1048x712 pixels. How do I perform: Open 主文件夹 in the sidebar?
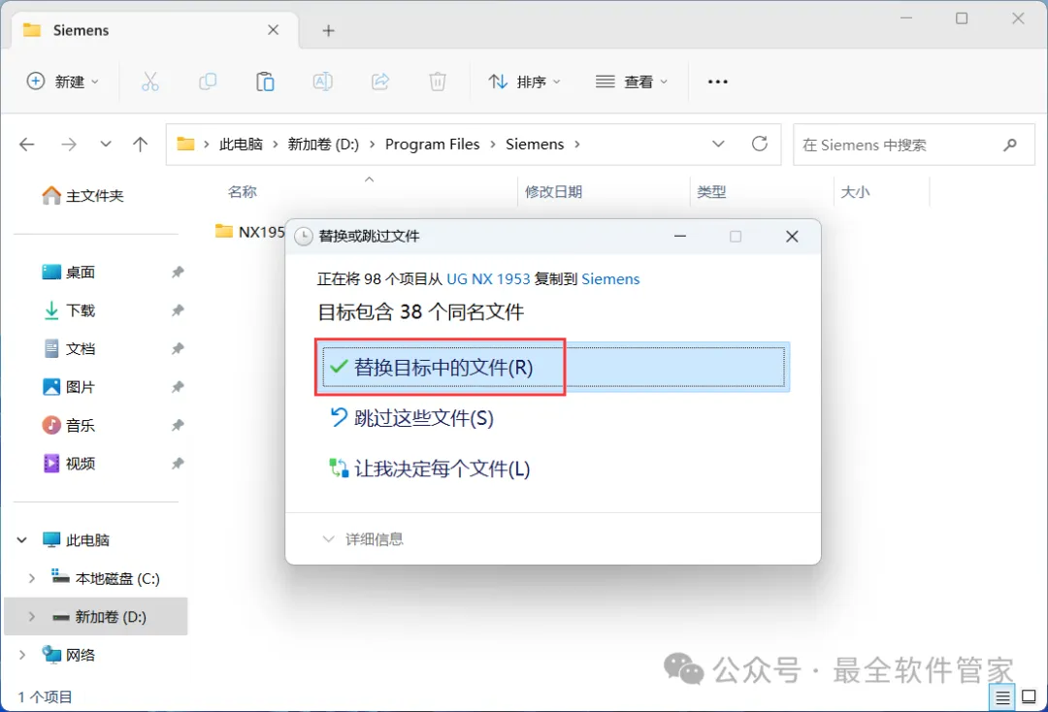pyautogui.click(x=82, y=196)
